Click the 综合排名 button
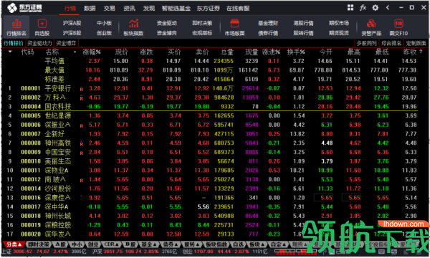This screenshot has width=430, height=258. (391, 43)
